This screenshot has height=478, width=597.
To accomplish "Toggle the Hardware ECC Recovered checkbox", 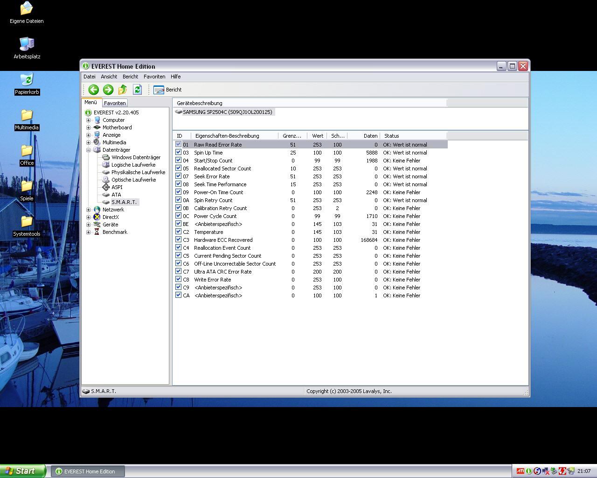I will (x=178, y=239).
